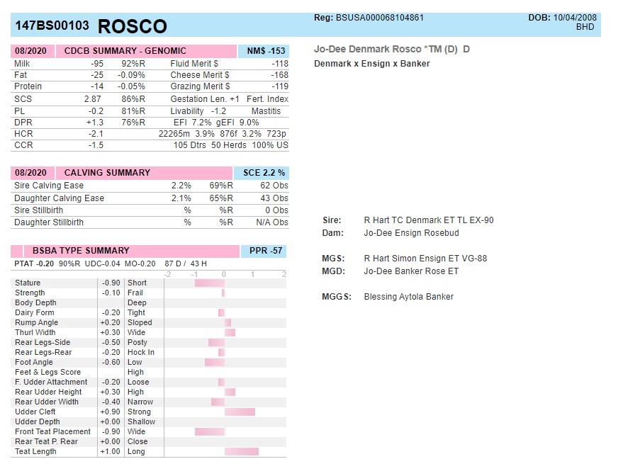623x476 pixels.
Task: Open dam Jo-Dee Ensign Rosebud
Action: coord(411,233)
